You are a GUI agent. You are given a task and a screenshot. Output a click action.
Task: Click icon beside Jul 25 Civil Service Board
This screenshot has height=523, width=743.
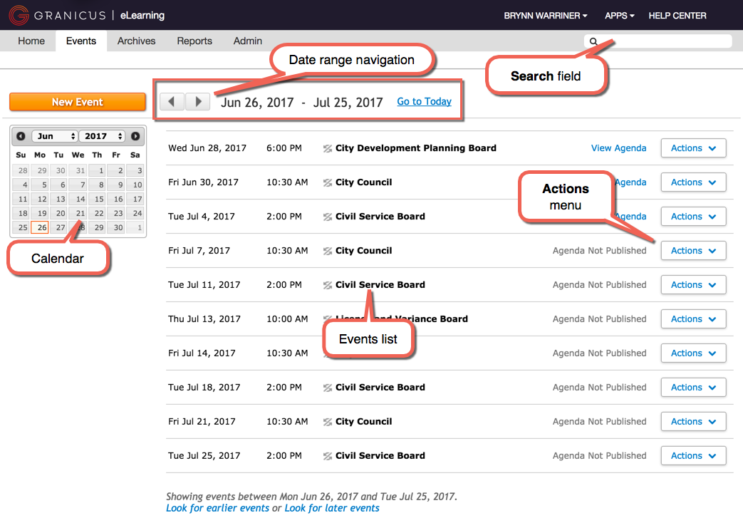[328, 456]
